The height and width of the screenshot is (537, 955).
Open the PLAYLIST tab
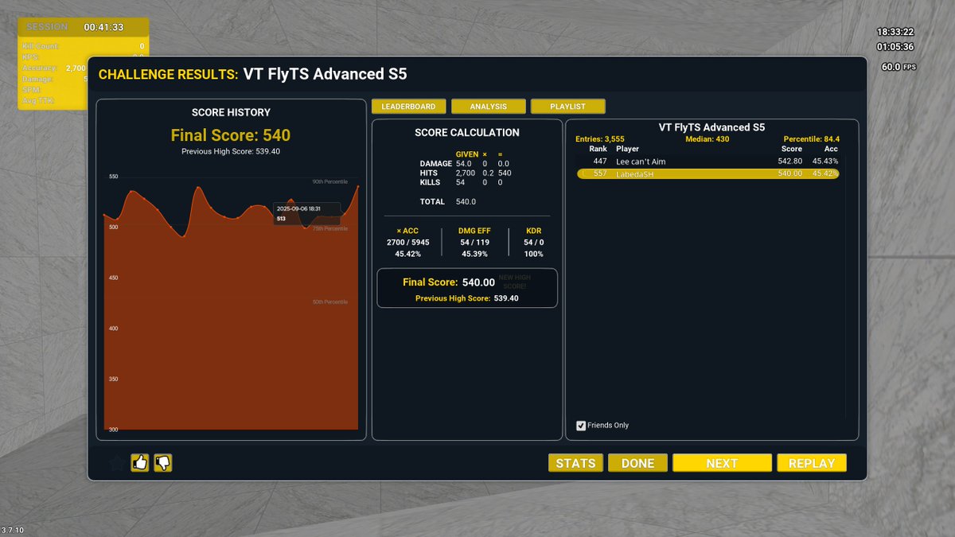coord(567,106)
